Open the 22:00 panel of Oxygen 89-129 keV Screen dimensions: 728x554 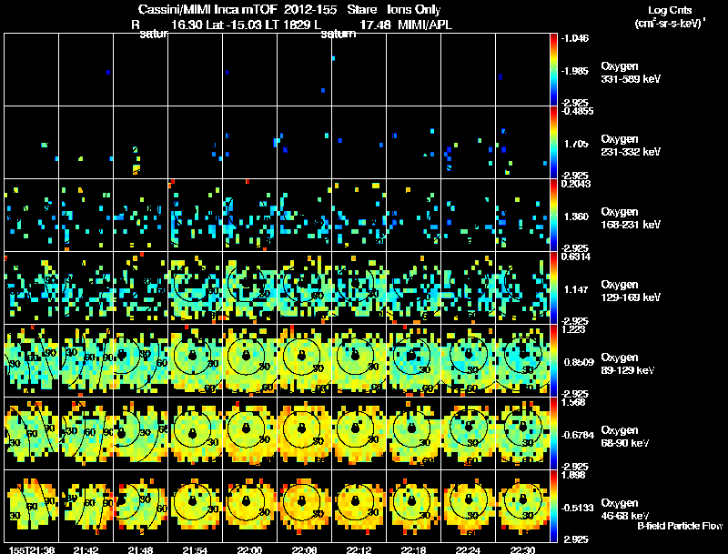click(x=249, y=360)
